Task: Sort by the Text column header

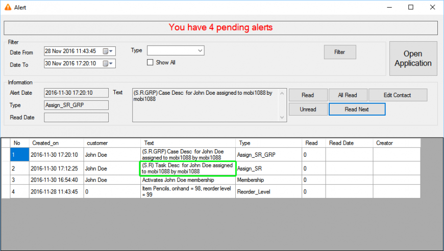Action: pos(188,143)
